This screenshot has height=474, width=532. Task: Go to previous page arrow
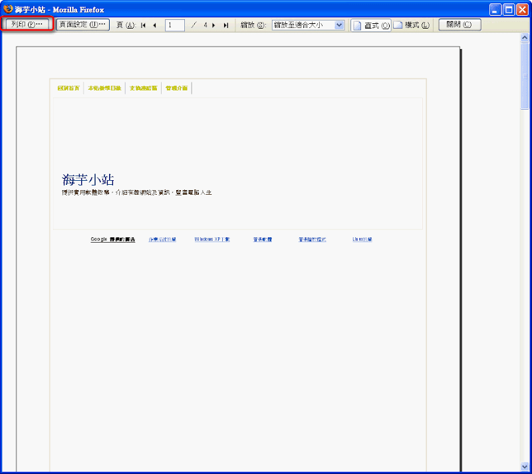coord(155,25)
